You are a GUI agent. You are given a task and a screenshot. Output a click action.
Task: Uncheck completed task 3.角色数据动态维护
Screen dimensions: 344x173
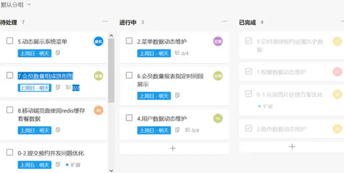click(x=248, y=128)
